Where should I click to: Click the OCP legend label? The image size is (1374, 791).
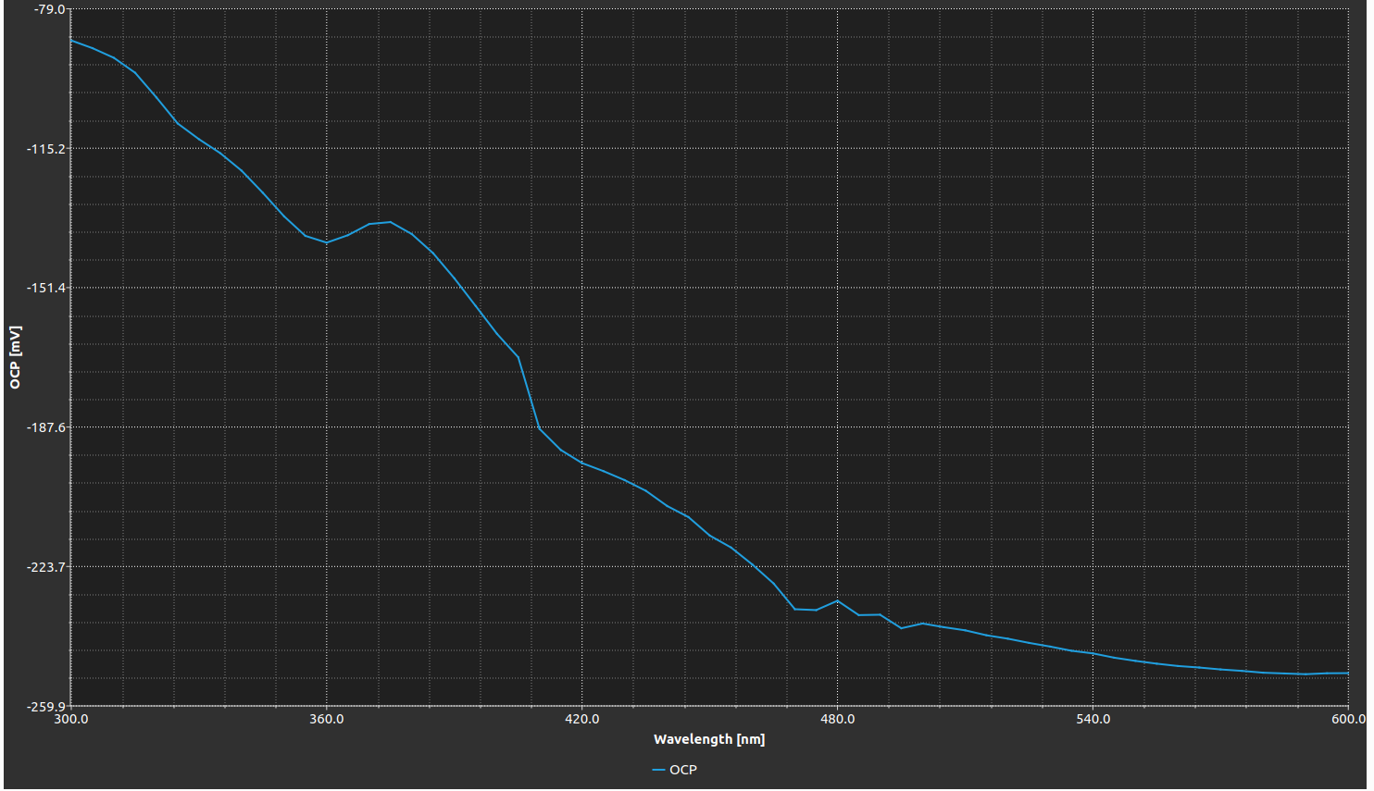tap(683, 770)
